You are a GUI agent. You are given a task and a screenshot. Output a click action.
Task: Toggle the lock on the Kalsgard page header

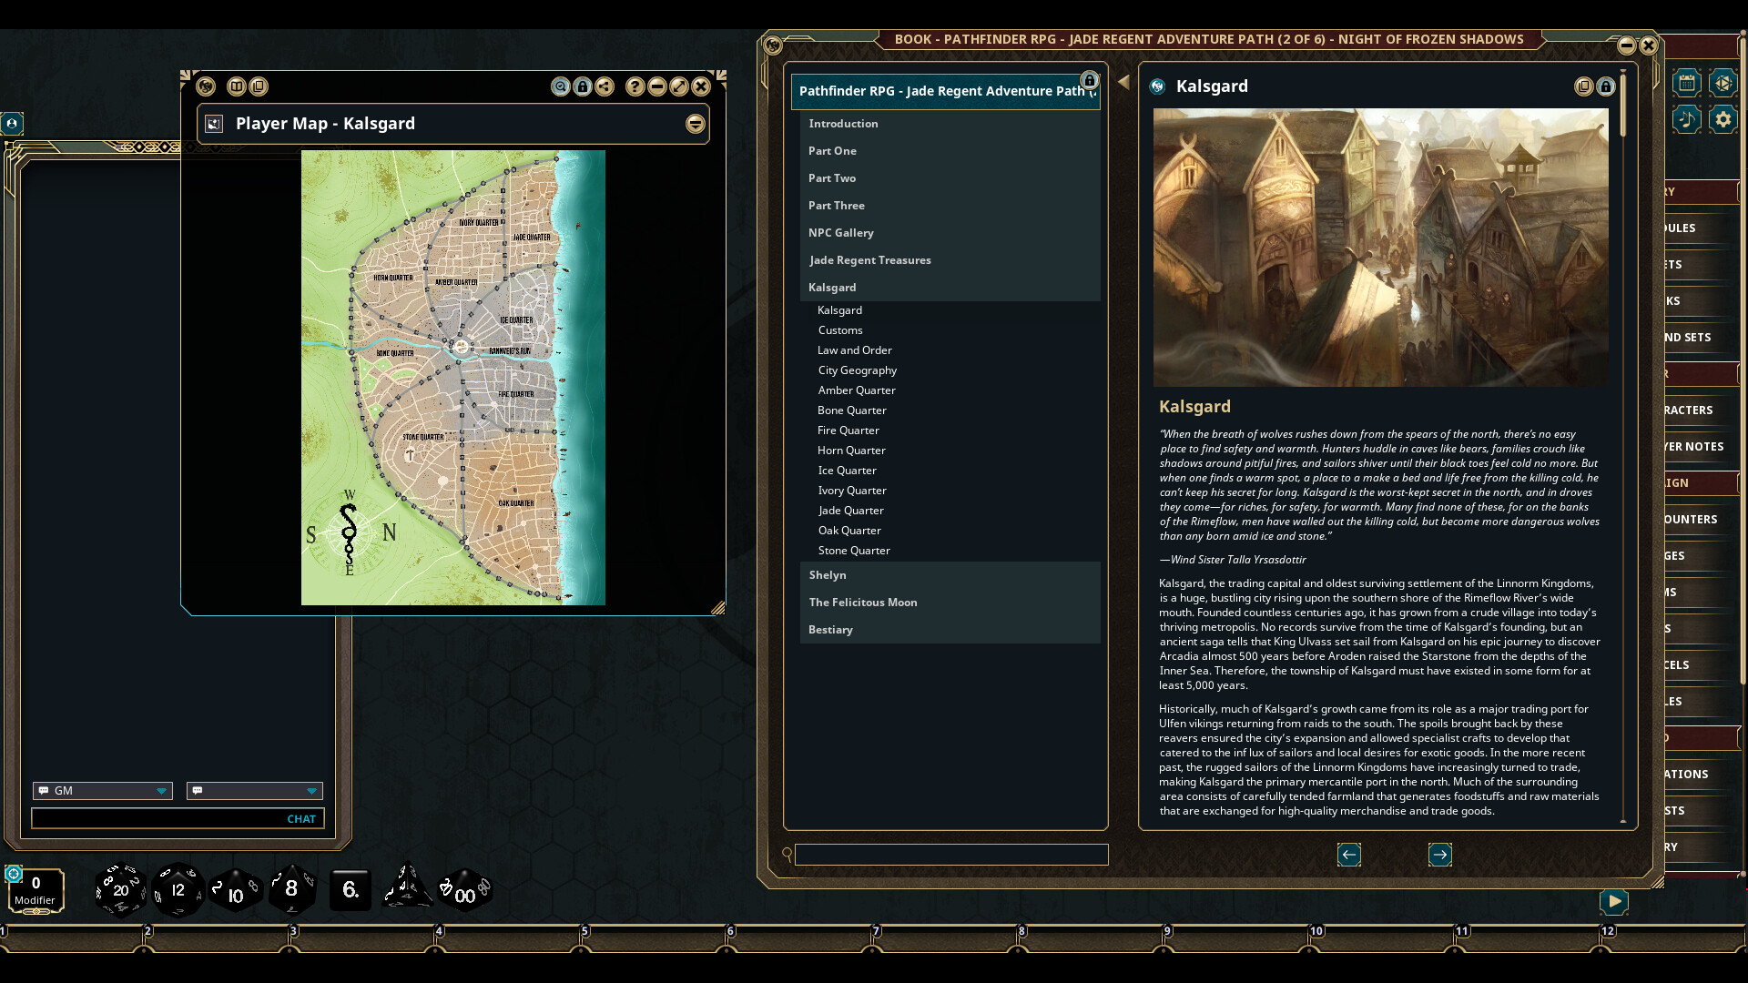pos(1606,86)
